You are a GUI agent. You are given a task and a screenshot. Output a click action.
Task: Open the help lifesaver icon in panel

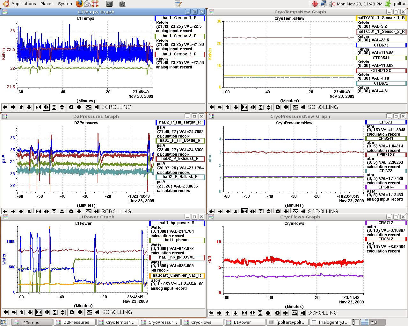tap(95, 4)
